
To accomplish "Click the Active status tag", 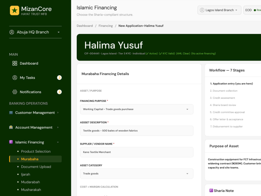I will tap(152, 54).
